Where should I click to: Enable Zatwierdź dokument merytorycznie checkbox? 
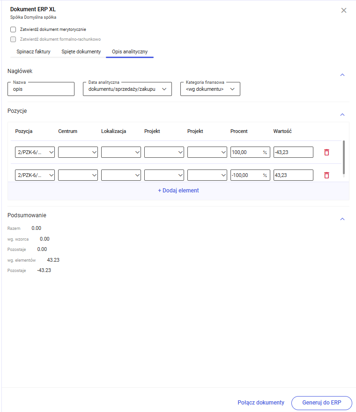[x=13, y=29]
